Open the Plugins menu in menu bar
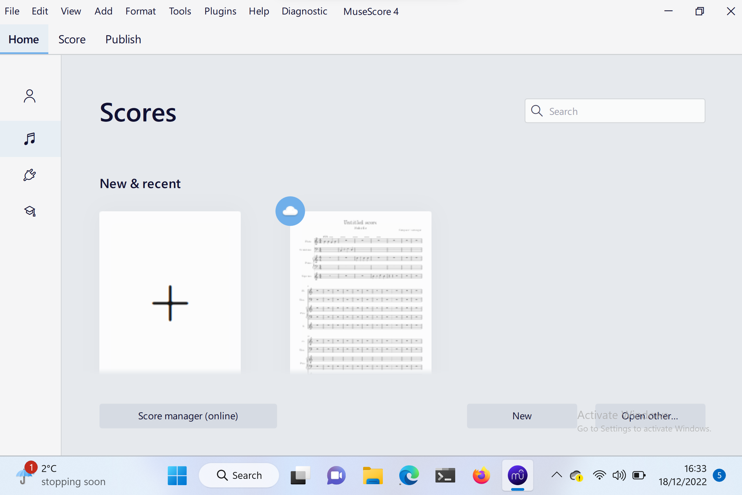Viewport: 742px width, 495px height. [220, 11]
